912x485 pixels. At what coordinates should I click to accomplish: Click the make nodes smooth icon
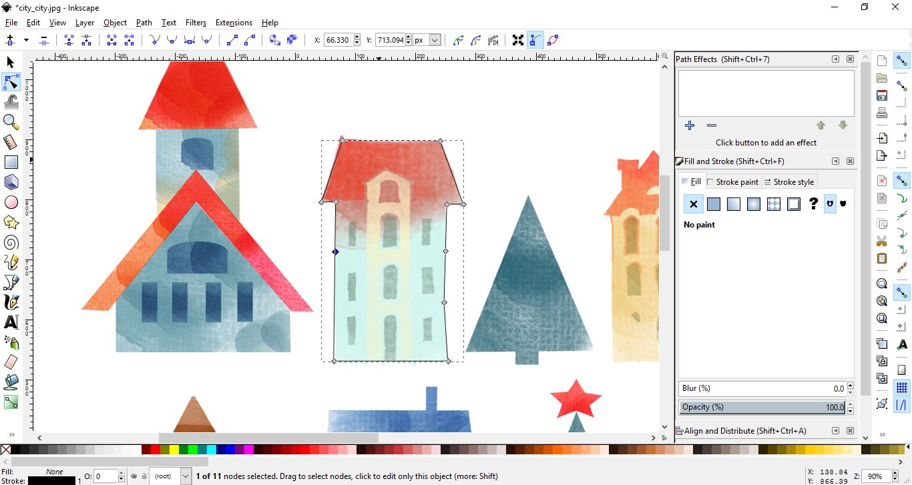point(172,40)
